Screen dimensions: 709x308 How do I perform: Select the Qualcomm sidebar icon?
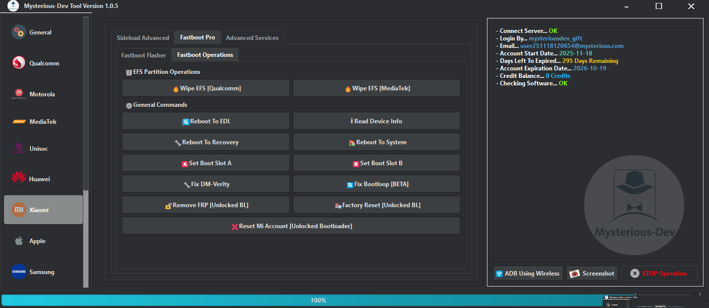pos(19,63)
